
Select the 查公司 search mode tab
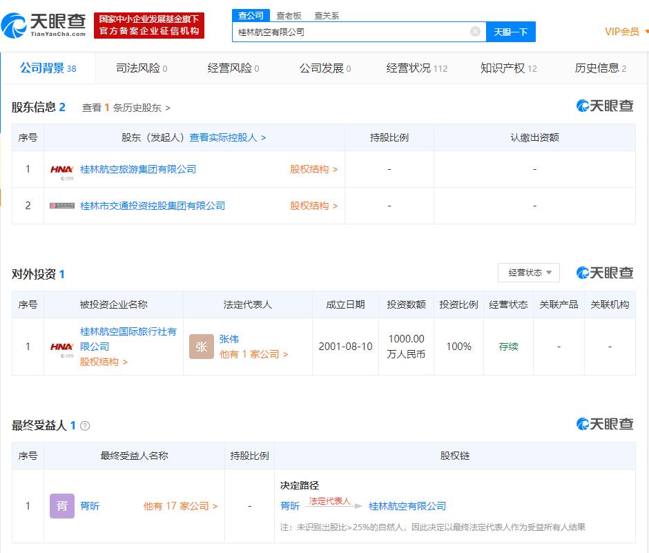click(x=251, y=15)
